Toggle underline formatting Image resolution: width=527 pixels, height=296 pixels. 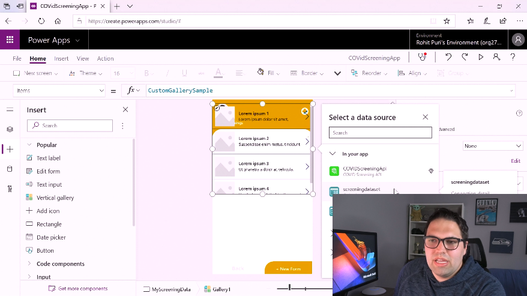coord(184,73)
